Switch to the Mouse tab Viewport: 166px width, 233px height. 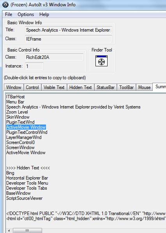coord(144,87)
